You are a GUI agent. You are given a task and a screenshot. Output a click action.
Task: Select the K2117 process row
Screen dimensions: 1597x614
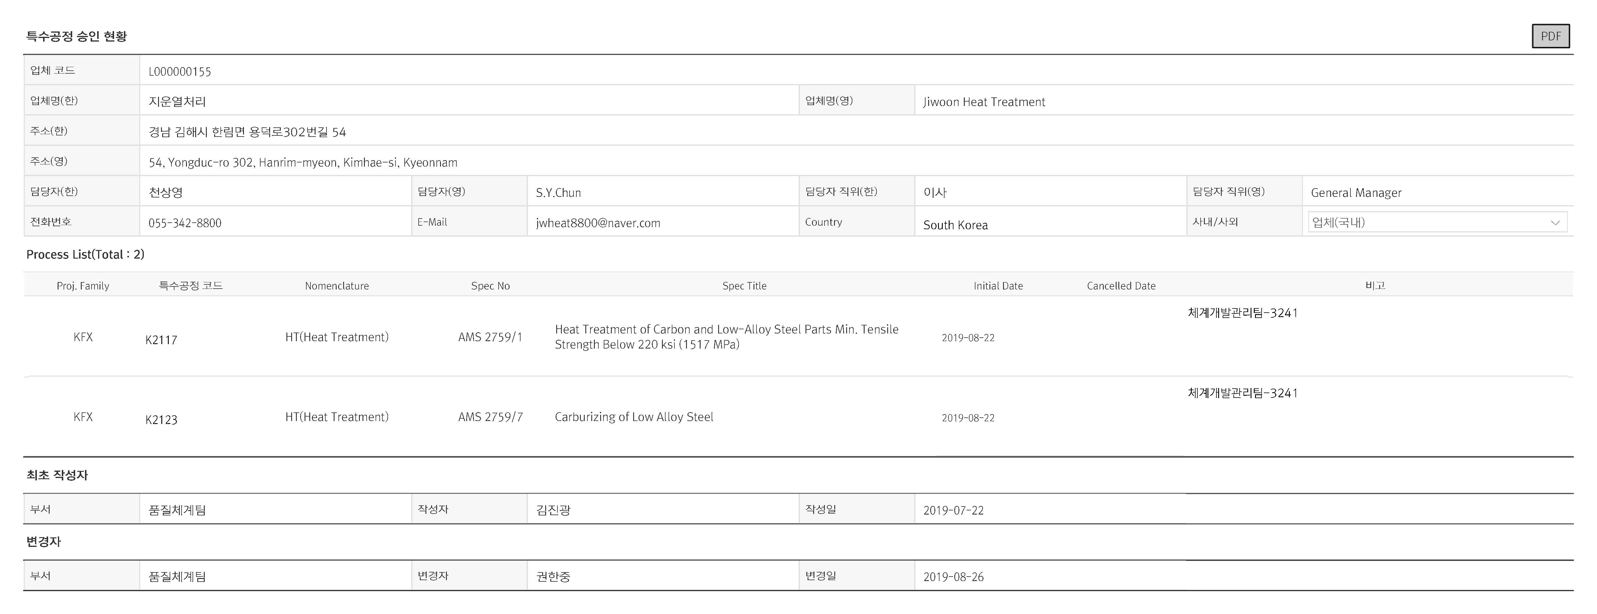click(x=161, y=340)
